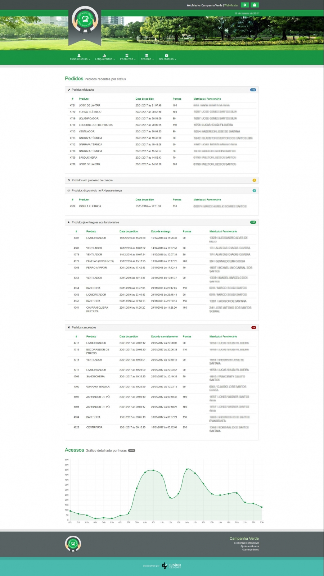This screenshot has height=576, width=324.
Task: Select order 4718 ESCORREDOR DE PRATOS
Action: coord(162,125)
